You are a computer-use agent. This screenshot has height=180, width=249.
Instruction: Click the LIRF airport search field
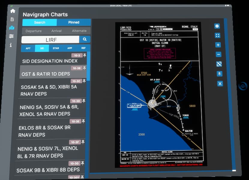pos(50,40)
